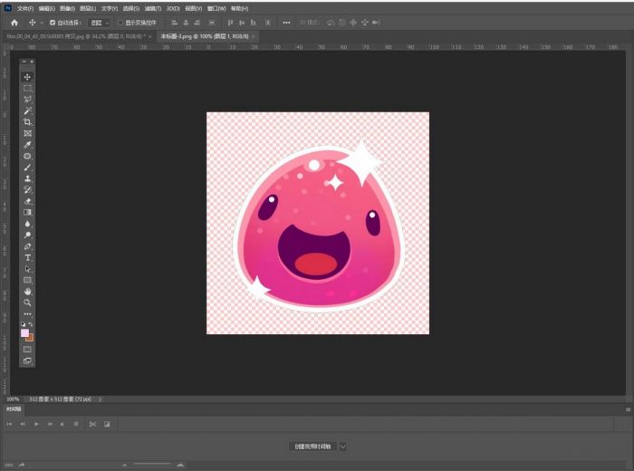Select the Magic Wand tool
The width and height of the screenshot is (634, 471).
(x=27, y=111)
